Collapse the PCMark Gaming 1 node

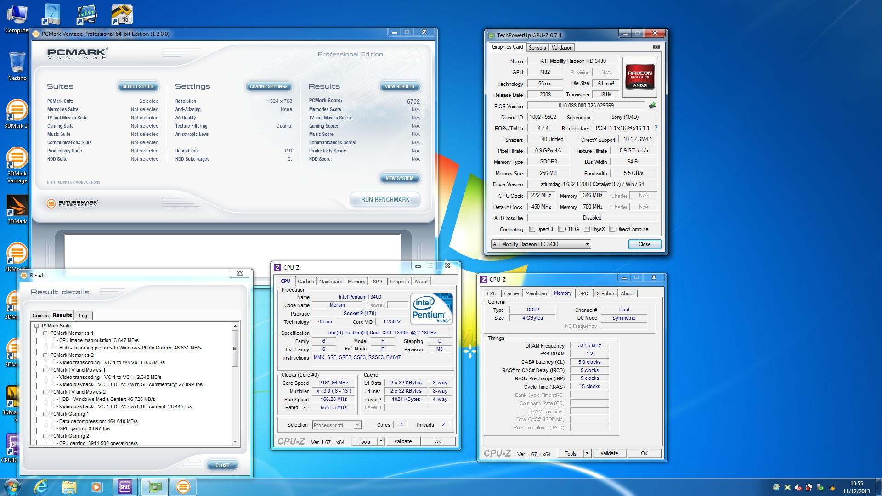point(45,414)
